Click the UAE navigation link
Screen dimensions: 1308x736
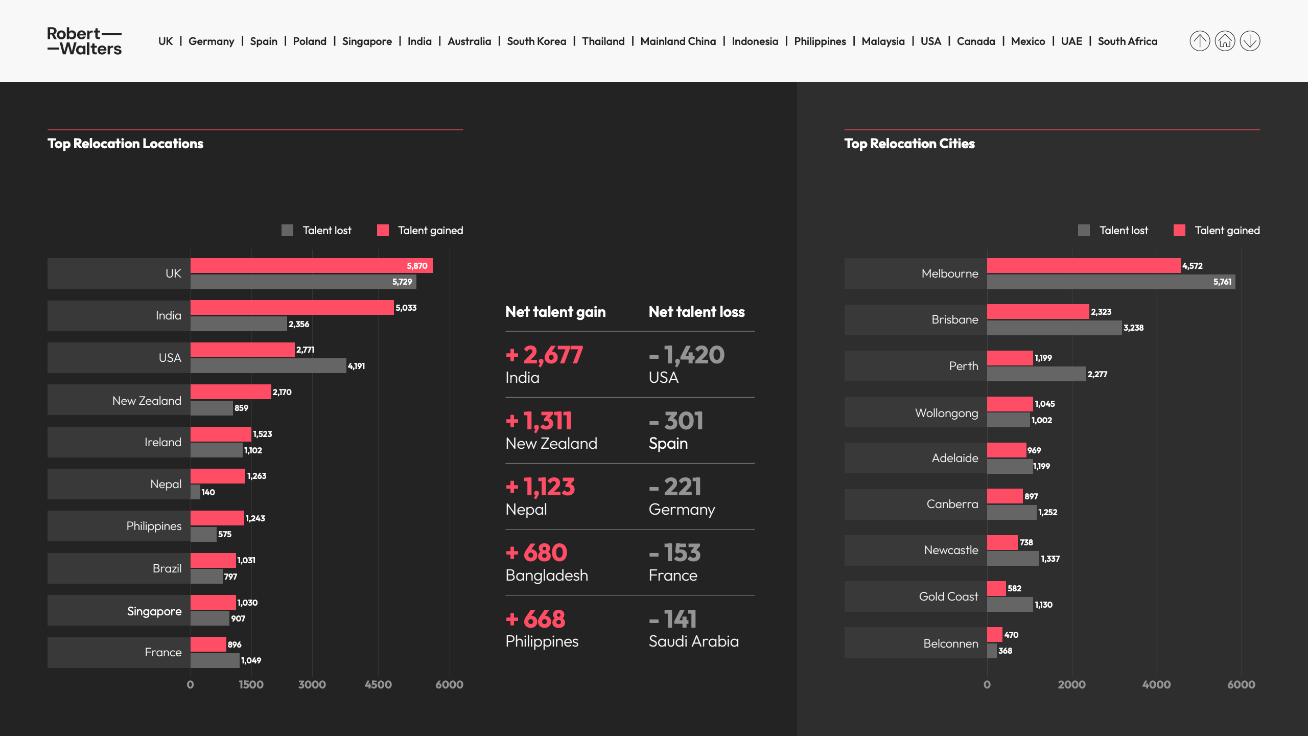click(1071, 41)
